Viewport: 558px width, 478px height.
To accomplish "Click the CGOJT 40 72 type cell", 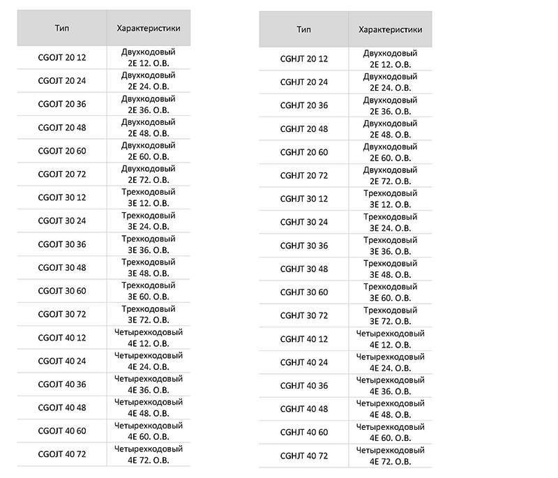I will click(x=61, y=454).
